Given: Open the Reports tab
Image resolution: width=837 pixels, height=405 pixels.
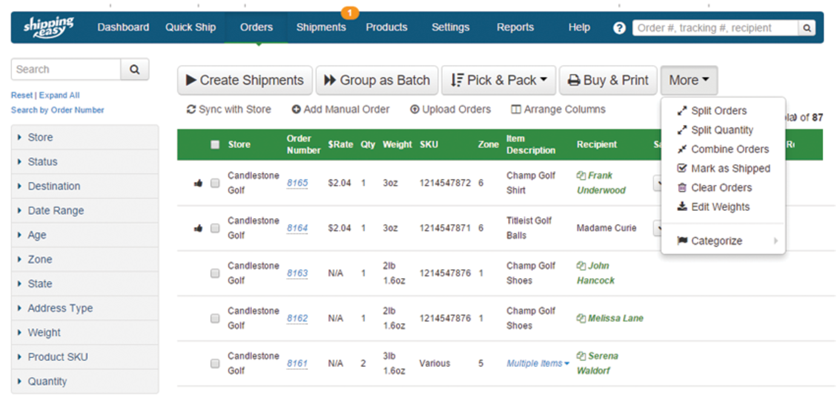Looking at the screenshot, I should click(x=515, y=27).
